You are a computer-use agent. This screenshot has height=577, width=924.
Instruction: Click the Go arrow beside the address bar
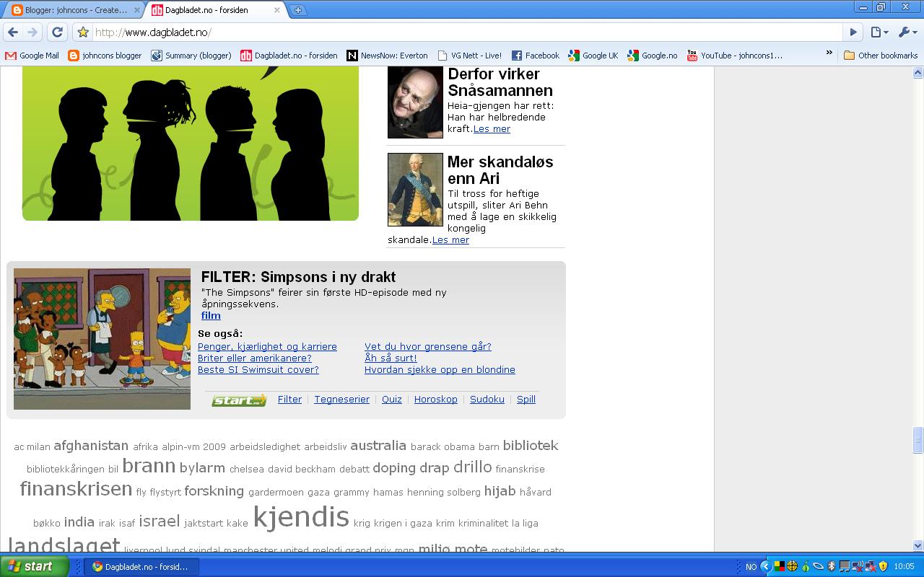[x=853, y=32]
